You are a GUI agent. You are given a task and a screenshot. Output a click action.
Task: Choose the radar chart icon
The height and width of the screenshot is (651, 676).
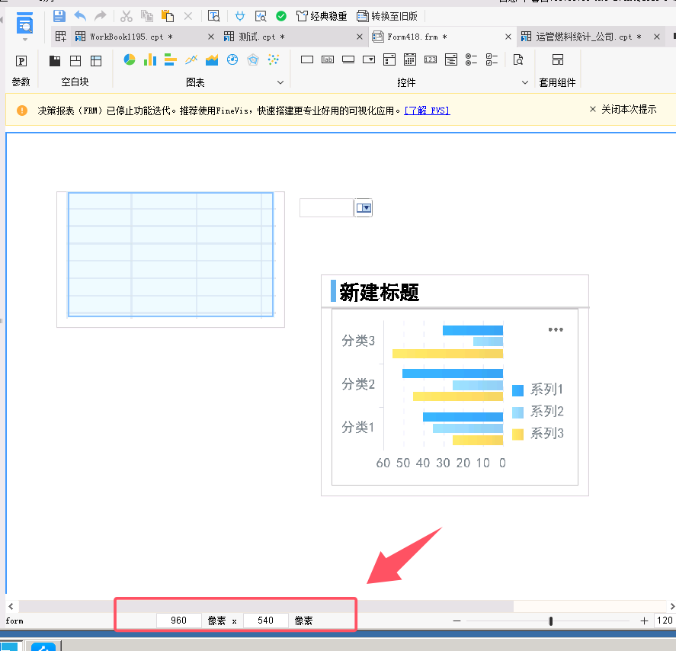(x=253, y=59)
